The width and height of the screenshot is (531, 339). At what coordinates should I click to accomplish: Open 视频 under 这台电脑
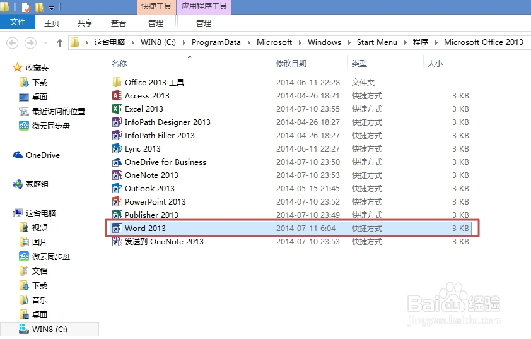(x=33, y=227)
